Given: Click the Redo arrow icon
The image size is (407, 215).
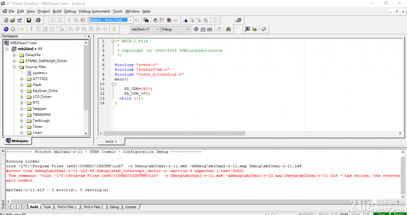Looking at the screenshot, I should click(x=60, y=20).
